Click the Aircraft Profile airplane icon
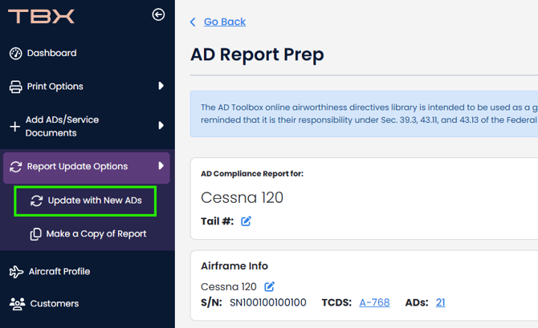This screenshot has width=538, height=328. [x=15, y=272]
